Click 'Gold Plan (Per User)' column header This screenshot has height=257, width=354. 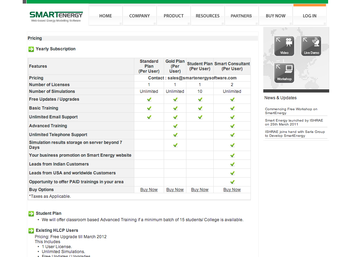coord(175,66)
